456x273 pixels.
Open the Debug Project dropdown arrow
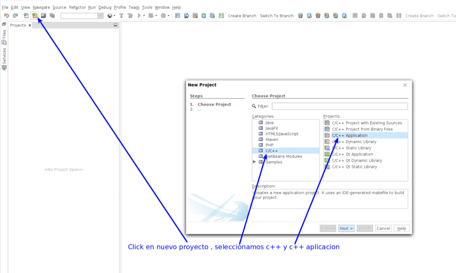pyautogui.click(x=156, y=16)
